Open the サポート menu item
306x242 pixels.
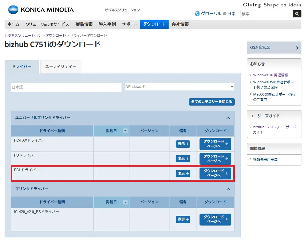click(129, 24)
